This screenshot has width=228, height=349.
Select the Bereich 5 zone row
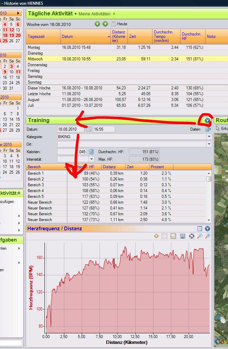(116, 196)
